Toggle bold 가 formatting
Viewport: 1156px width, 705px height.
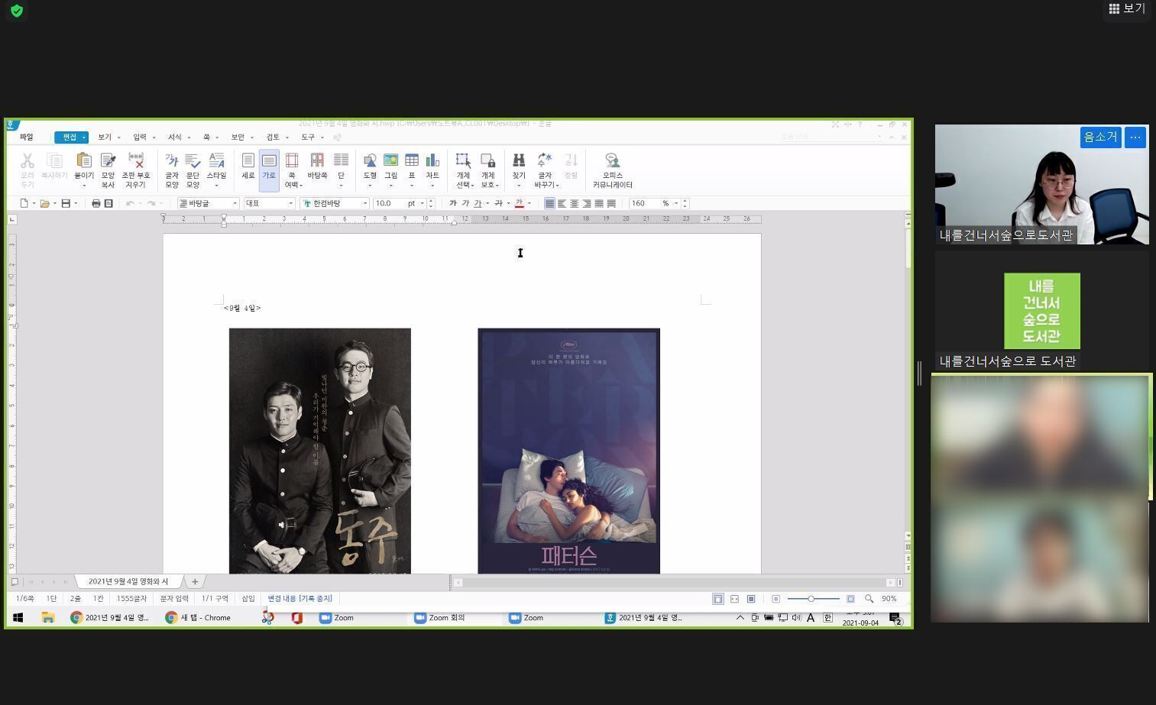tap(453, 203)
